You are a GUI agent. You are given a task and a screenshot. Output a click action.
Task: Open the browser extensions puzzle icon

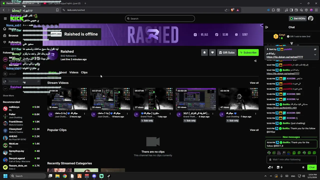pyautogui.click(x=273, y=10)
